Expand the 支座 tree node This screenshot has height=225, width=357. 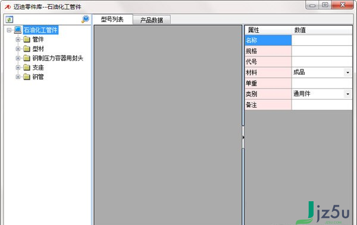pyautogui.click(x=18, y=68)
